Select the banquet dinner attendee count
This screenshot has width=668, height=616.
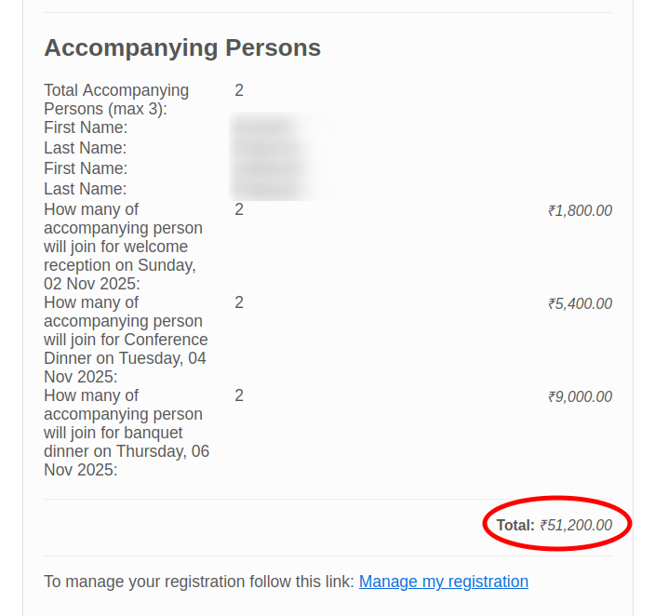[x=239, y=395]
